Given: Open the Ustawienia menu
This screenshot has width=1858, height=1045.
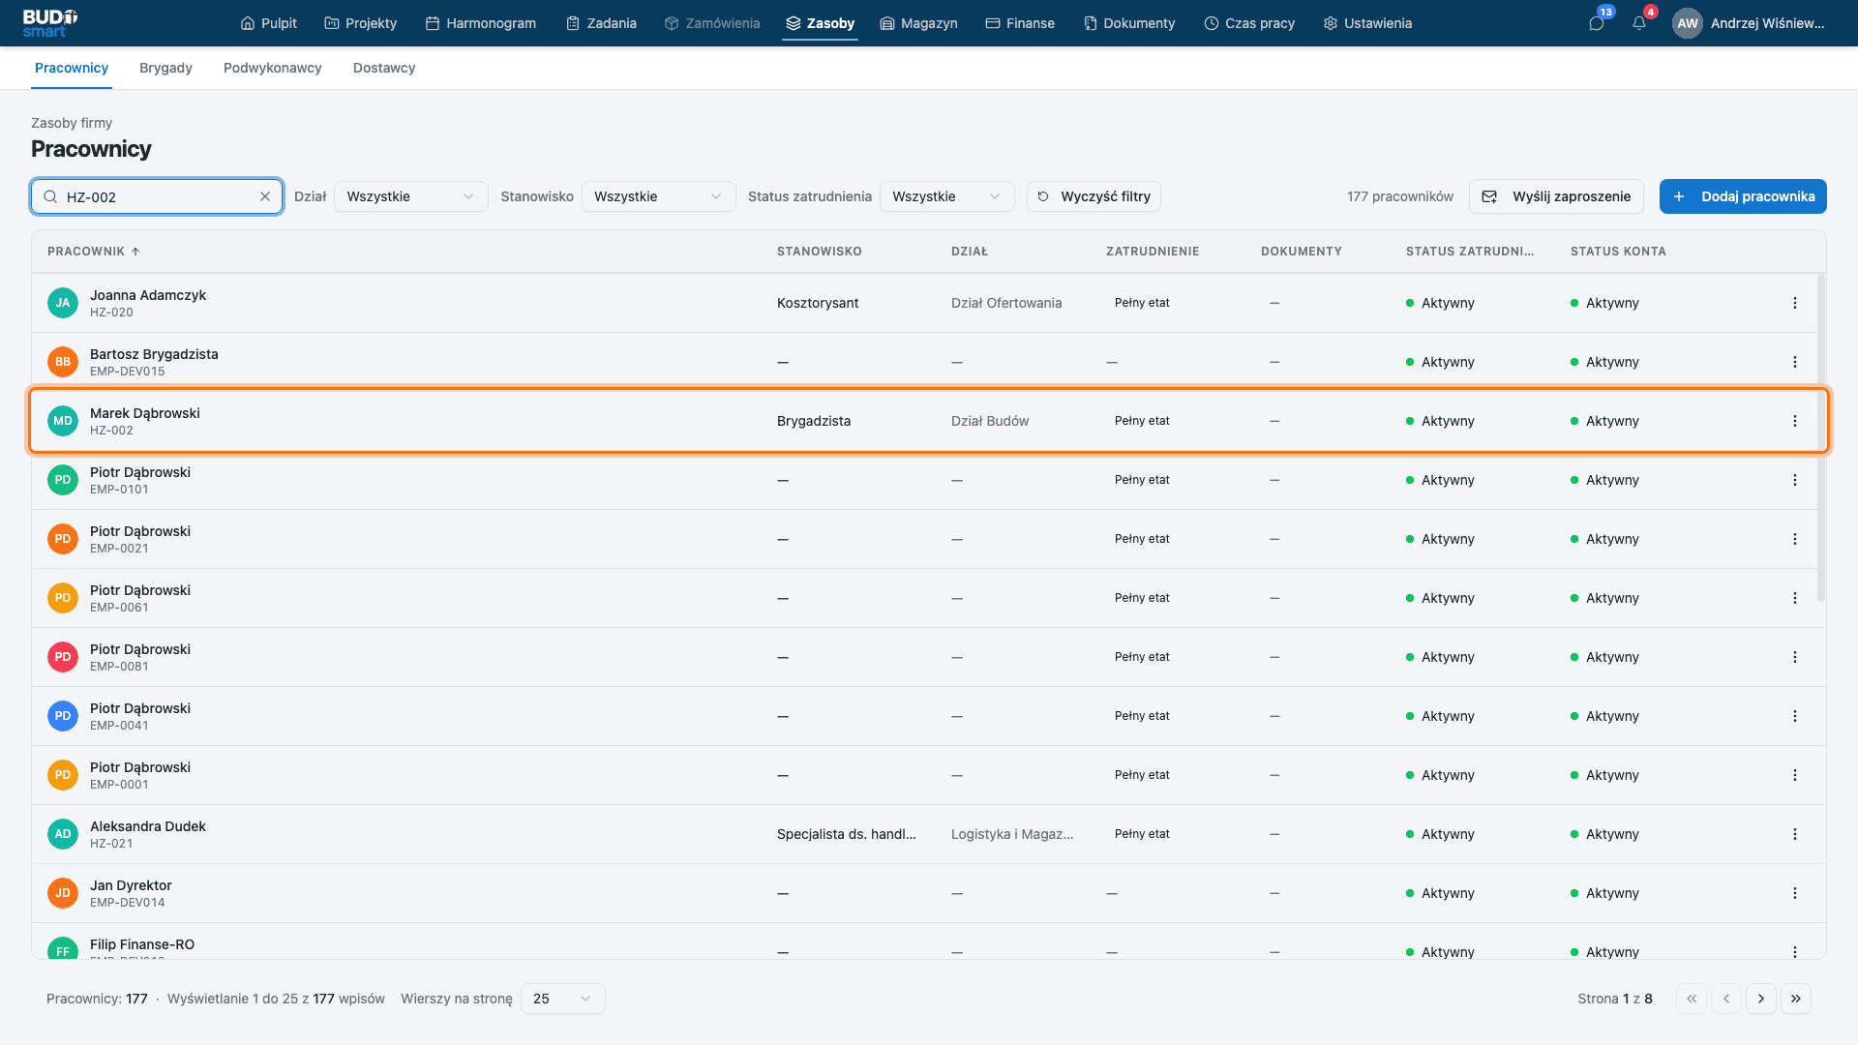Looking at the screenshot, I should (1367, 23).
